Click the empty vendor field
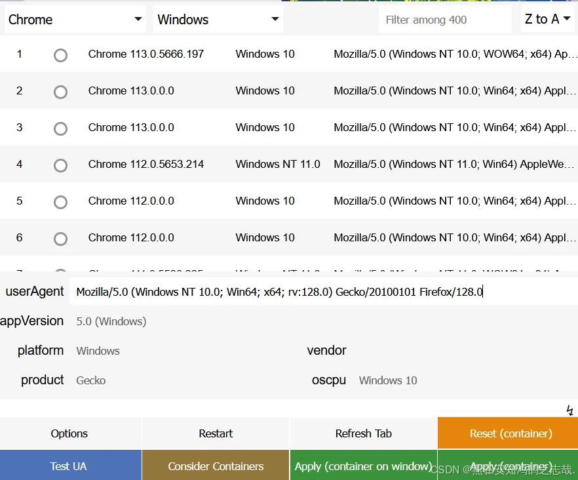The image size is (578, 480). 465,351
